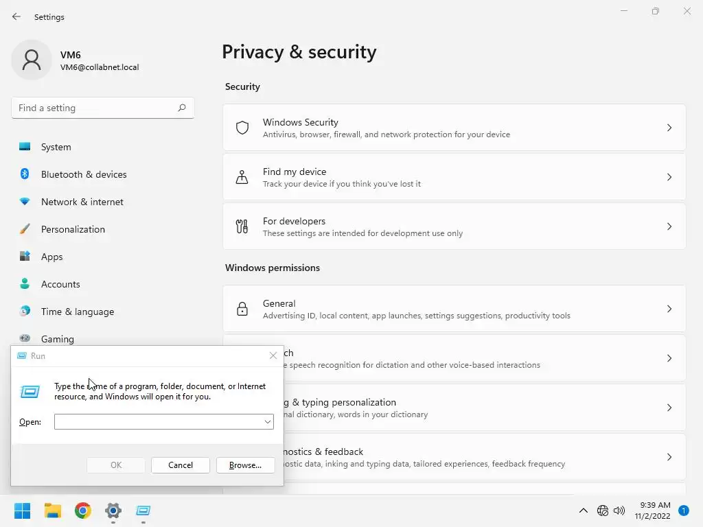Viewport: 703px width, 527px height.
Task: Select Time & language in the sidebar
Action: coord(77,312)
